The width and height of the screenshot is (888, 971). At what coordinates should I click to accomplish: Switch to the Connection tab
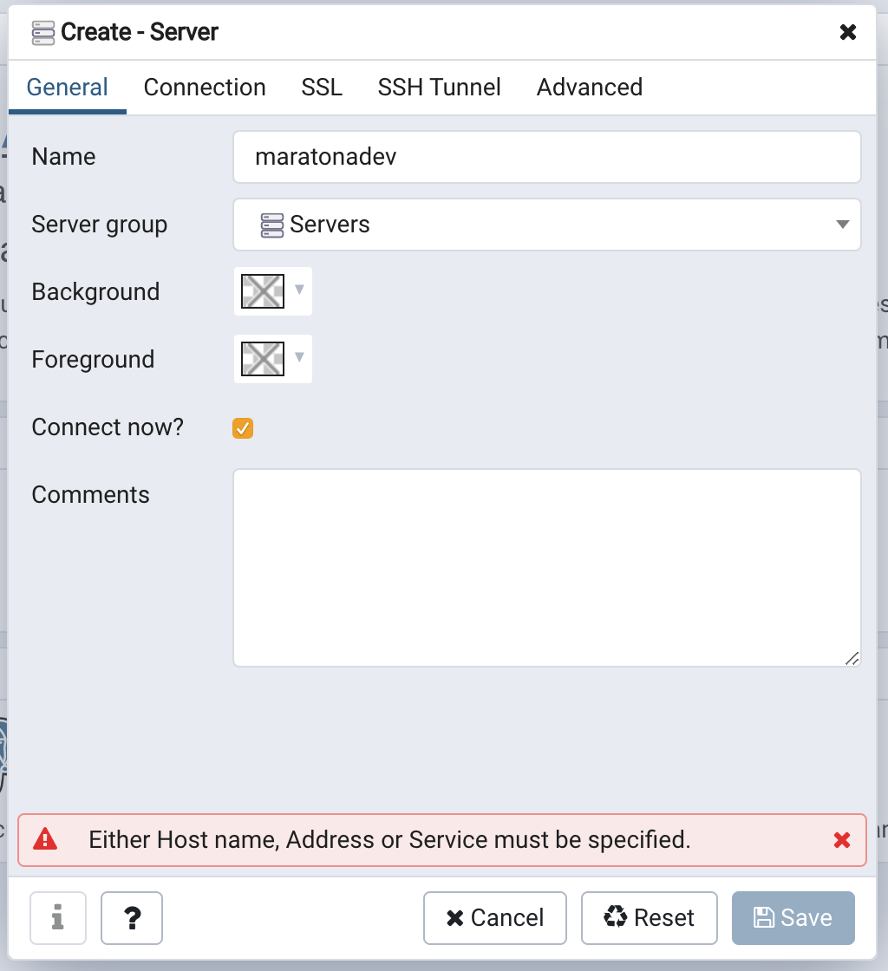coord(205,88)
